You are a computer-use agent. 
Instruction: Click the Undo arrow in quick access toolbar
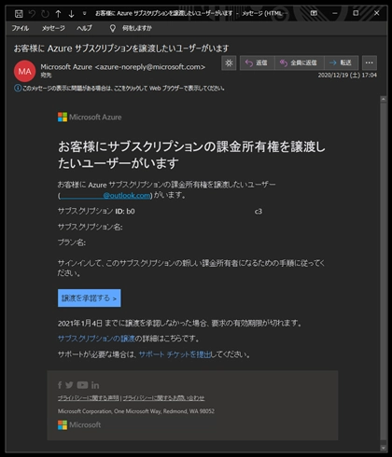point(32,13)
